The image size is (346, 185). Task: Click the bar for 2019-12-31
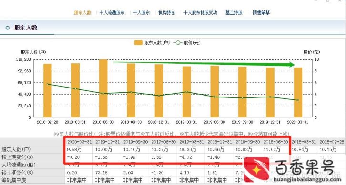pyautogui.click(x=270, y=92)
